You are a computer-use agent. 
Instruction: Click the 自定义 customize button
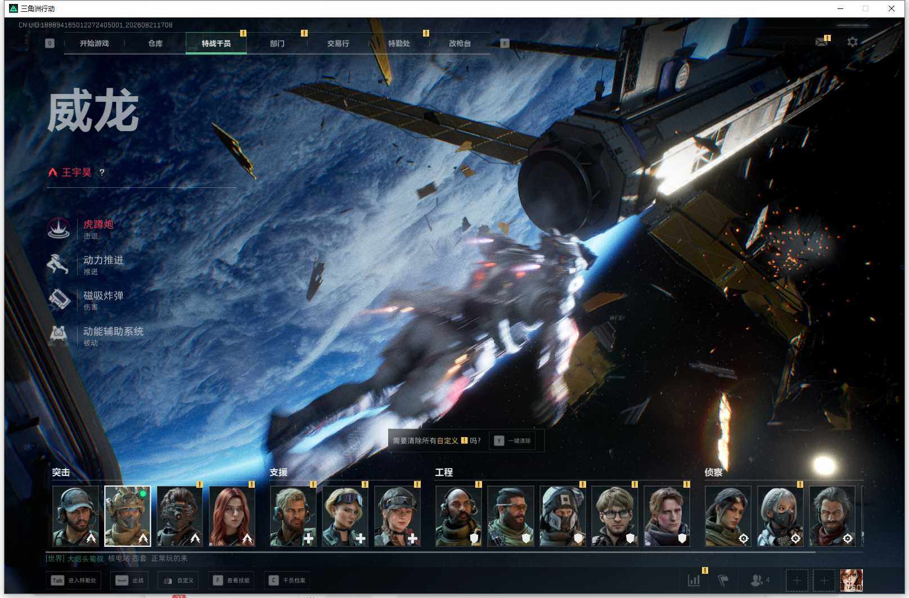[178, 580]
